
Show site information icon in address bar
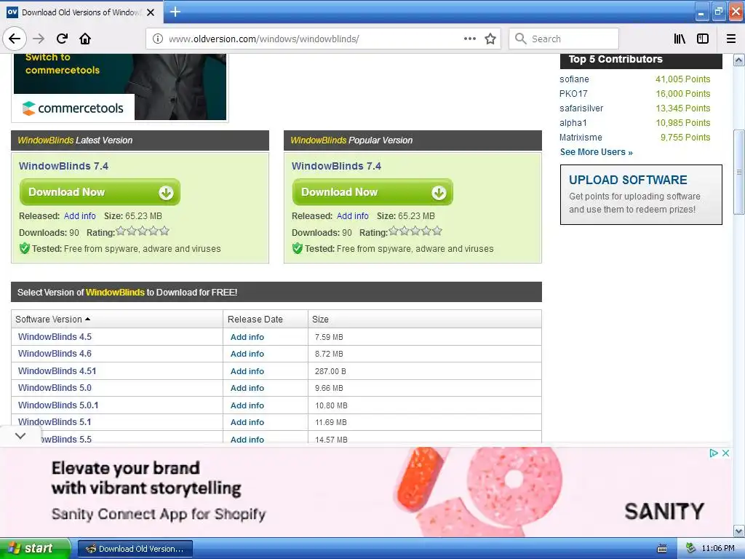(158, 39)
